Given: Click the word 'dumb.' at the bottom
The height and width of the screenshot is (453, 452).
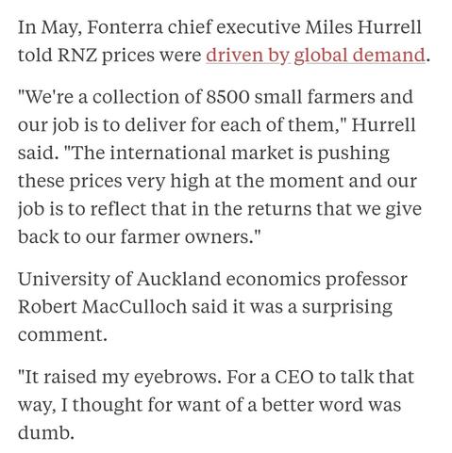Looking at the screenshot, I should pyautogui.click(x=46, y=432).
